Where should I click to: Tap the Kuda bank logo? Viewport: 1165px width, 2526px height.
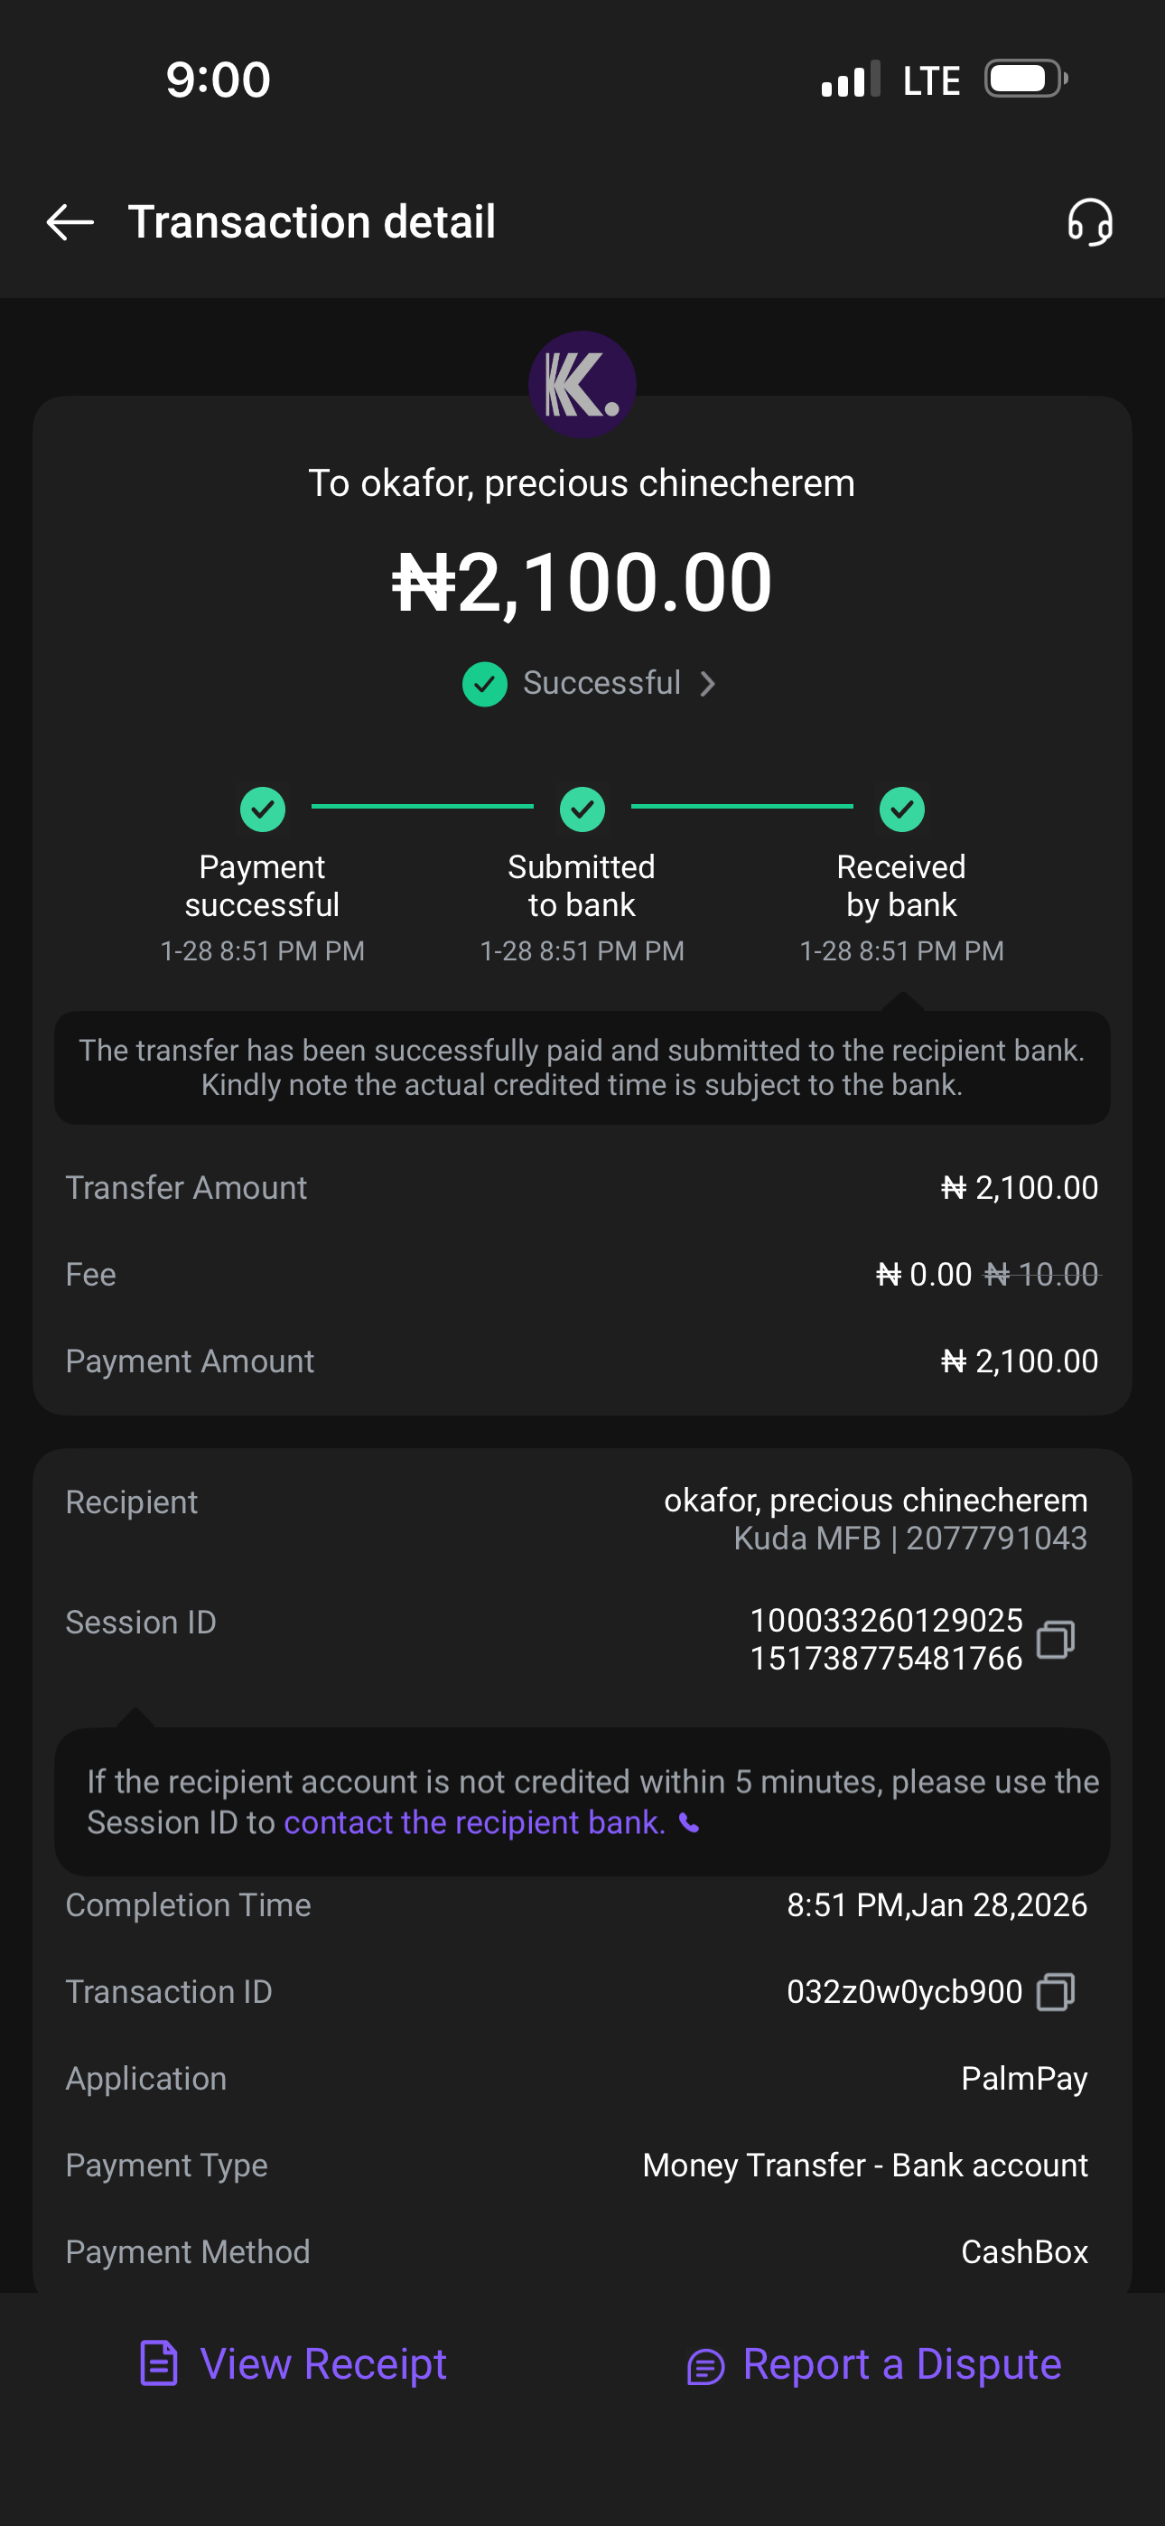point(582,386)
